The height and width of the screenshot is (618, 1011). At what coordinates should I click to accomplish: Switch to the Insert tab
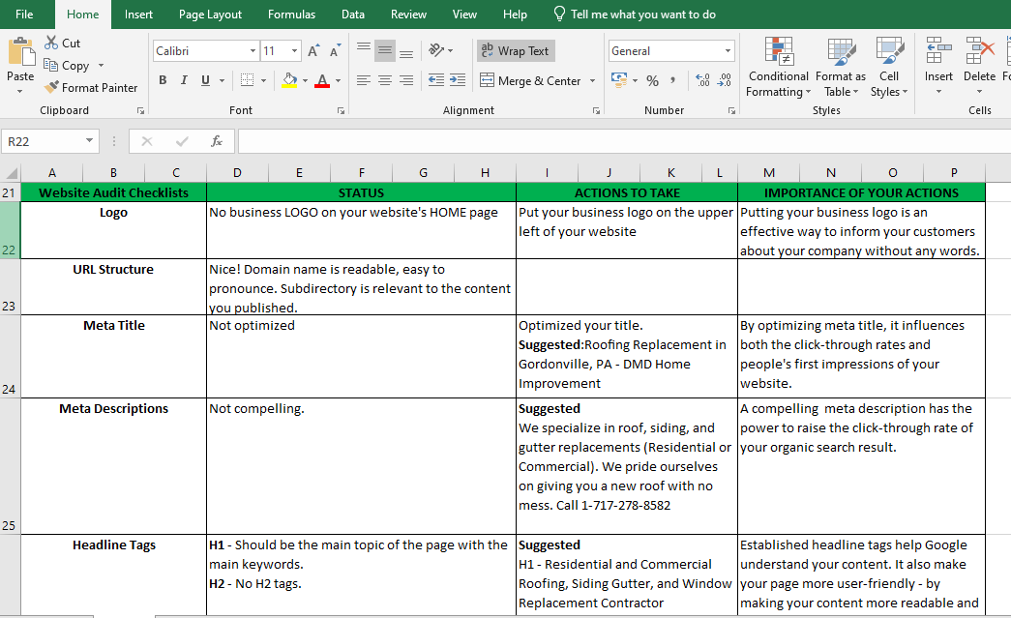(x=138, y=15)
